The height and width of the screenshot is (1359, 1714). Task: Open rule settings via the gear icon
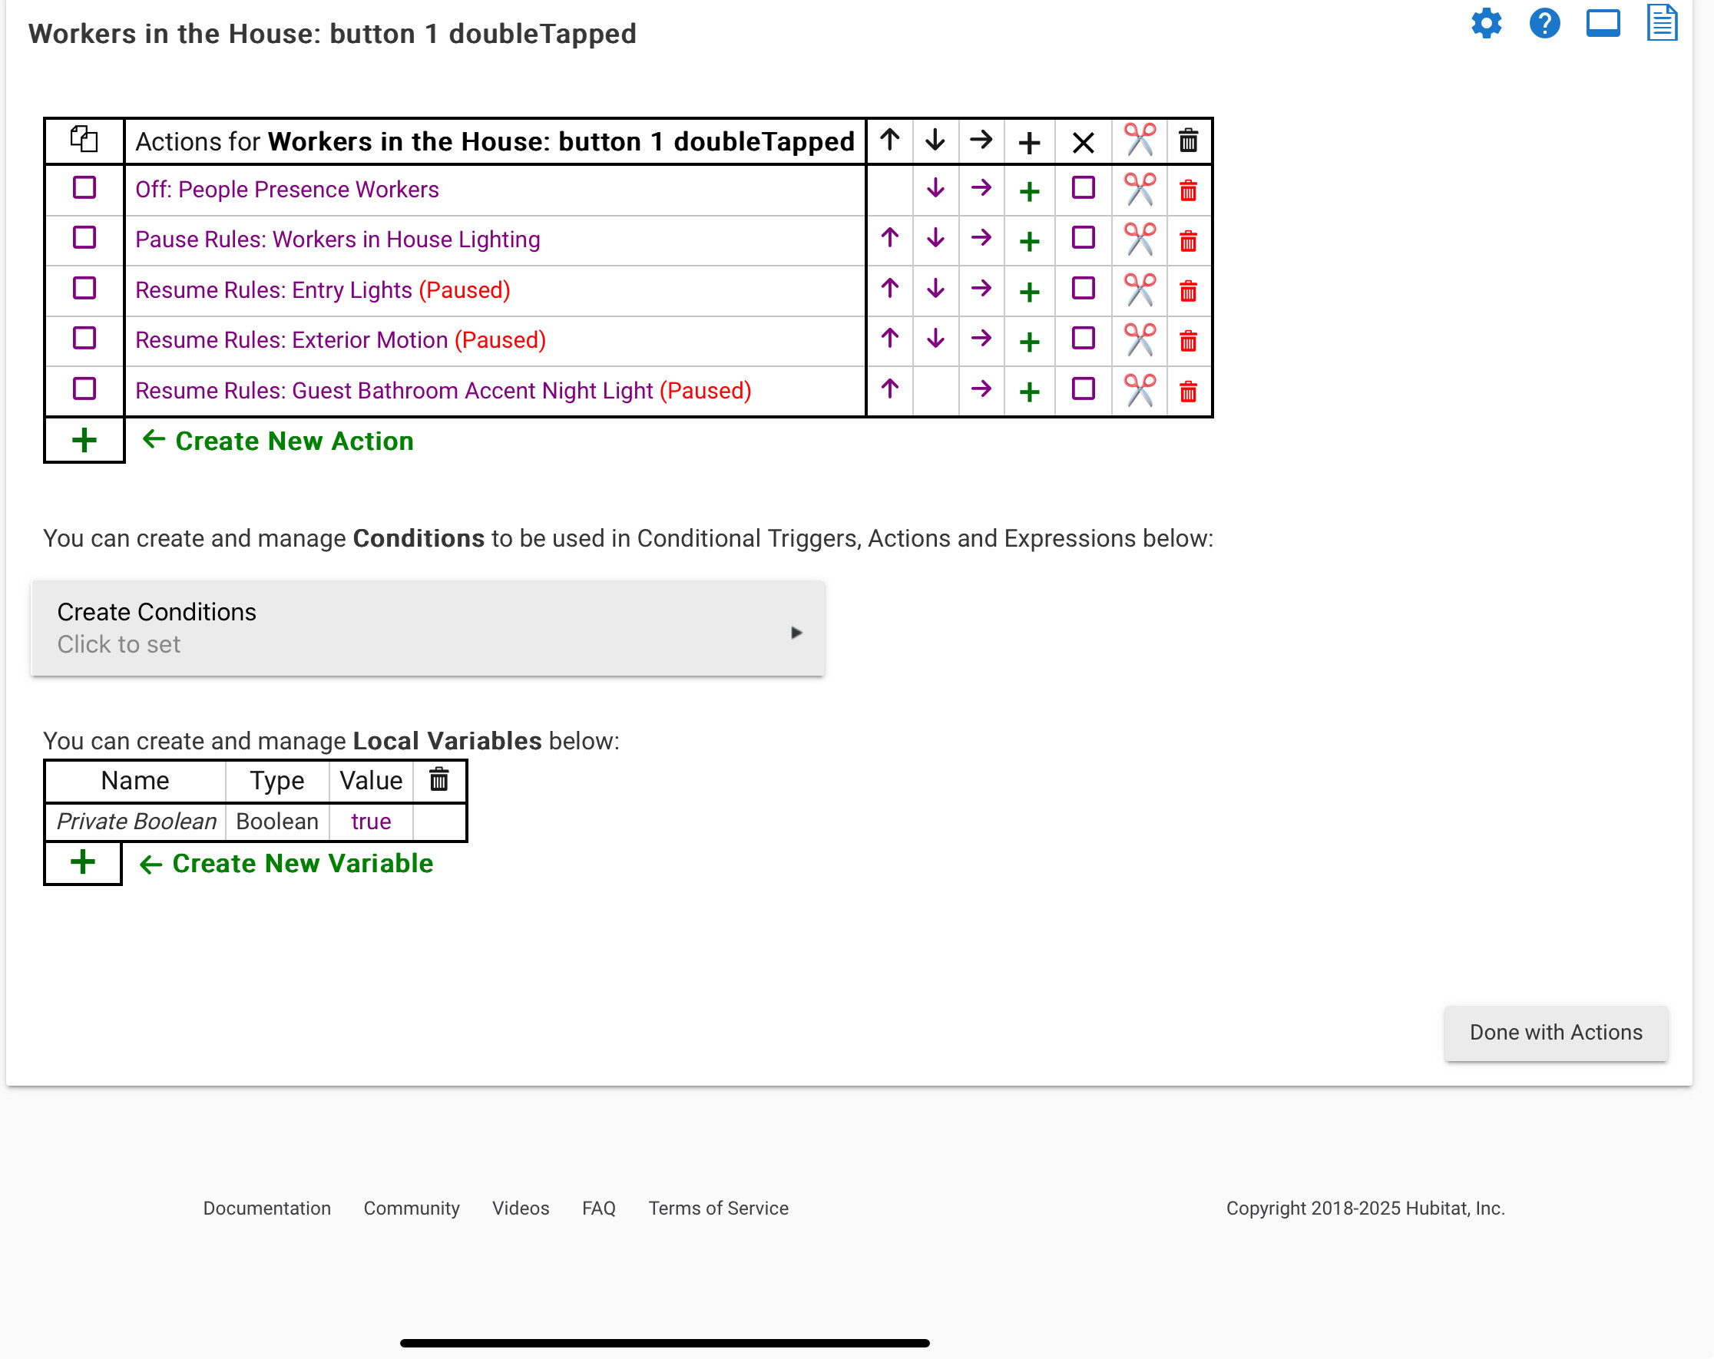[x=1487, y=24]
